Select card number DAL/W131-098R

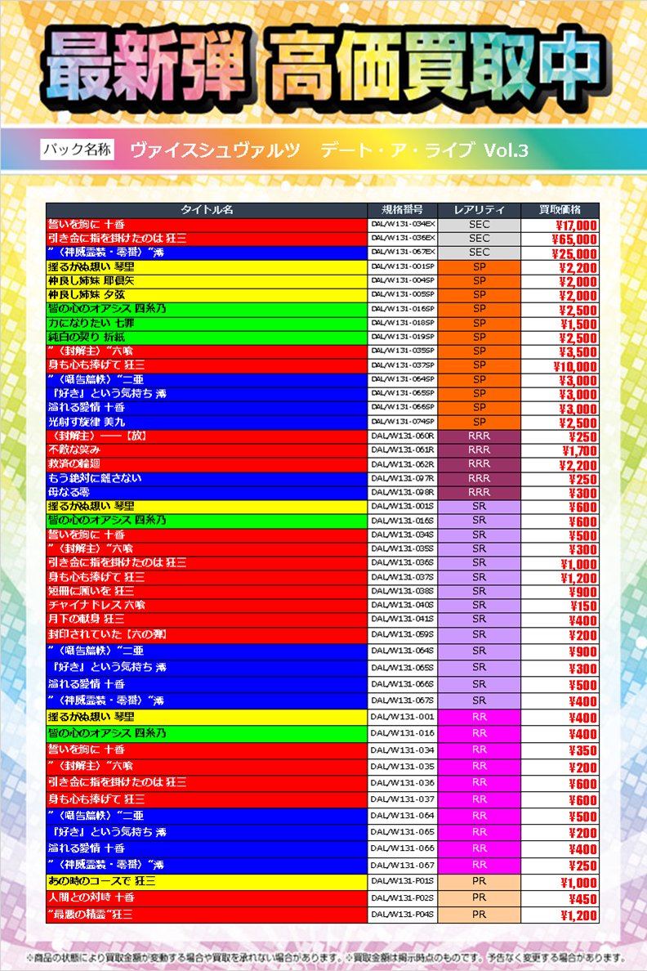[x=403, y=492]
